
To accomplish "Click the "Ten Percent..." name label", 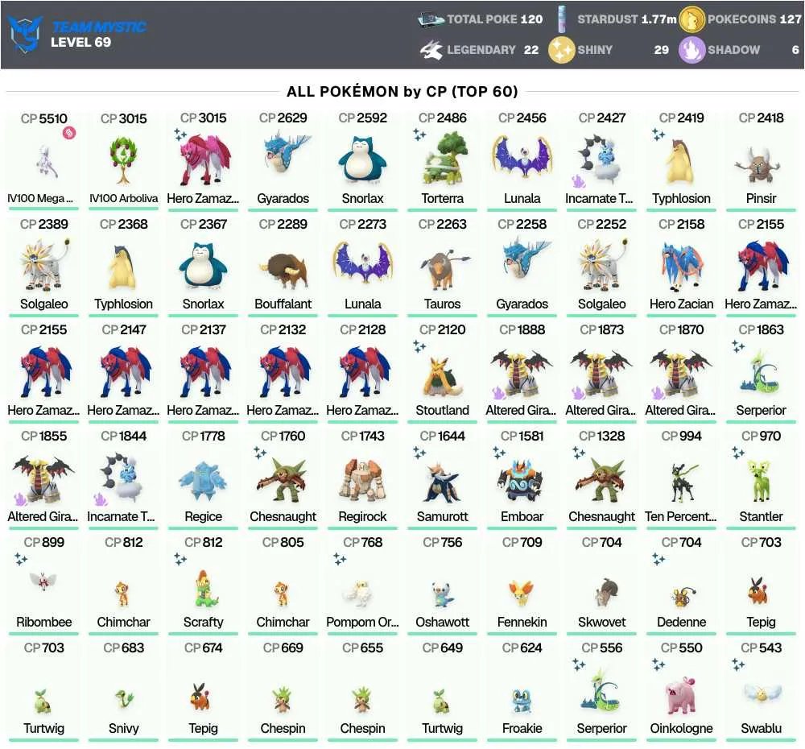I will (x=681, y=516).
